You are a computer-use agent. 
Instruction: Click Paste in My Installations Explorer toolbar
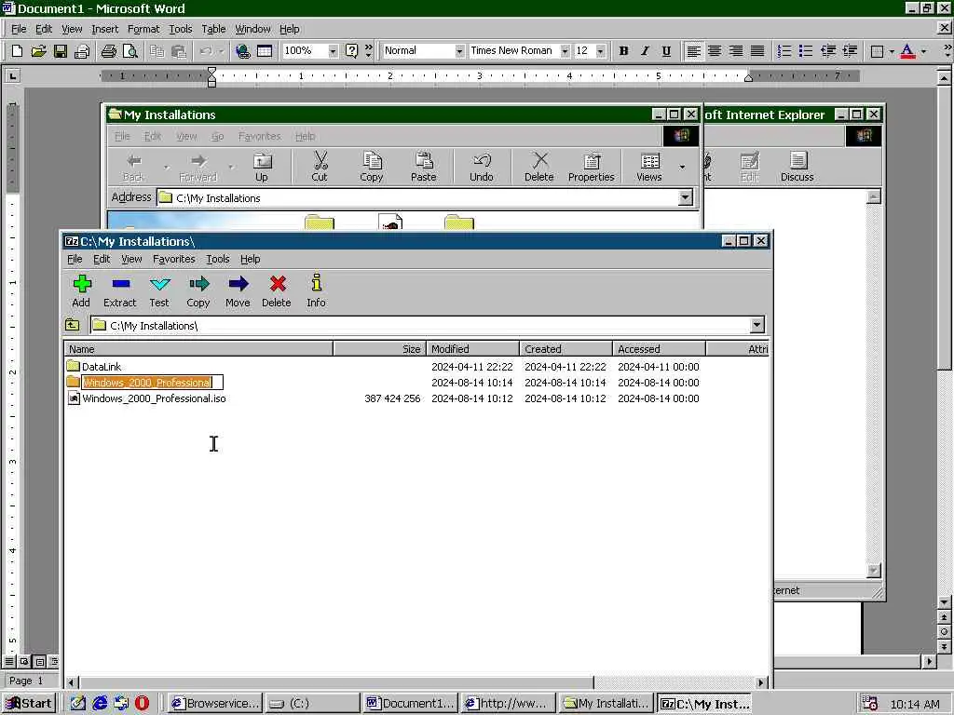[x=424, y=167]
